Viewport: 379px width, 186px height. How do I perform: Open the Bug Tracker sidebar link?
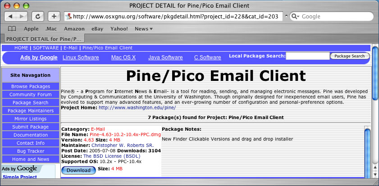point(31,151)
